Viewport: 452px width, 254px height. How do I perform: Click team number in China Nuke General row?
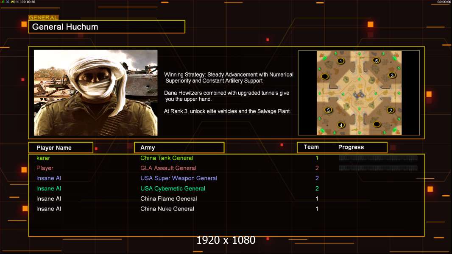[317, 209]
